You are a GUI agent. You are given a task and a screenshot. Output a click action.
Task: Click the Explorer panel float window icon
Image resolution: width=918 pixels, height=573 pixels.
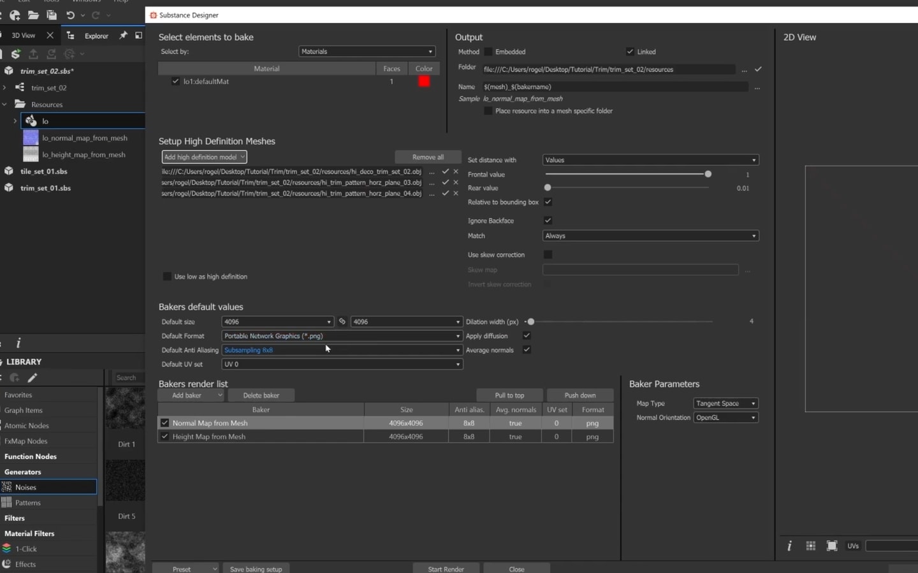pos(138,35)
